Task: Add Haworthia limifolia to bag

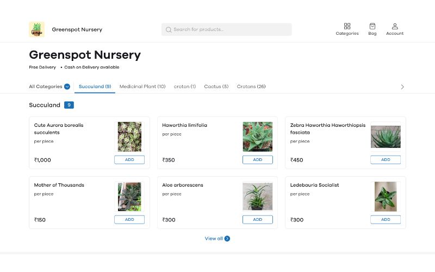Action: pyautogui.click(x=257, y=159)
